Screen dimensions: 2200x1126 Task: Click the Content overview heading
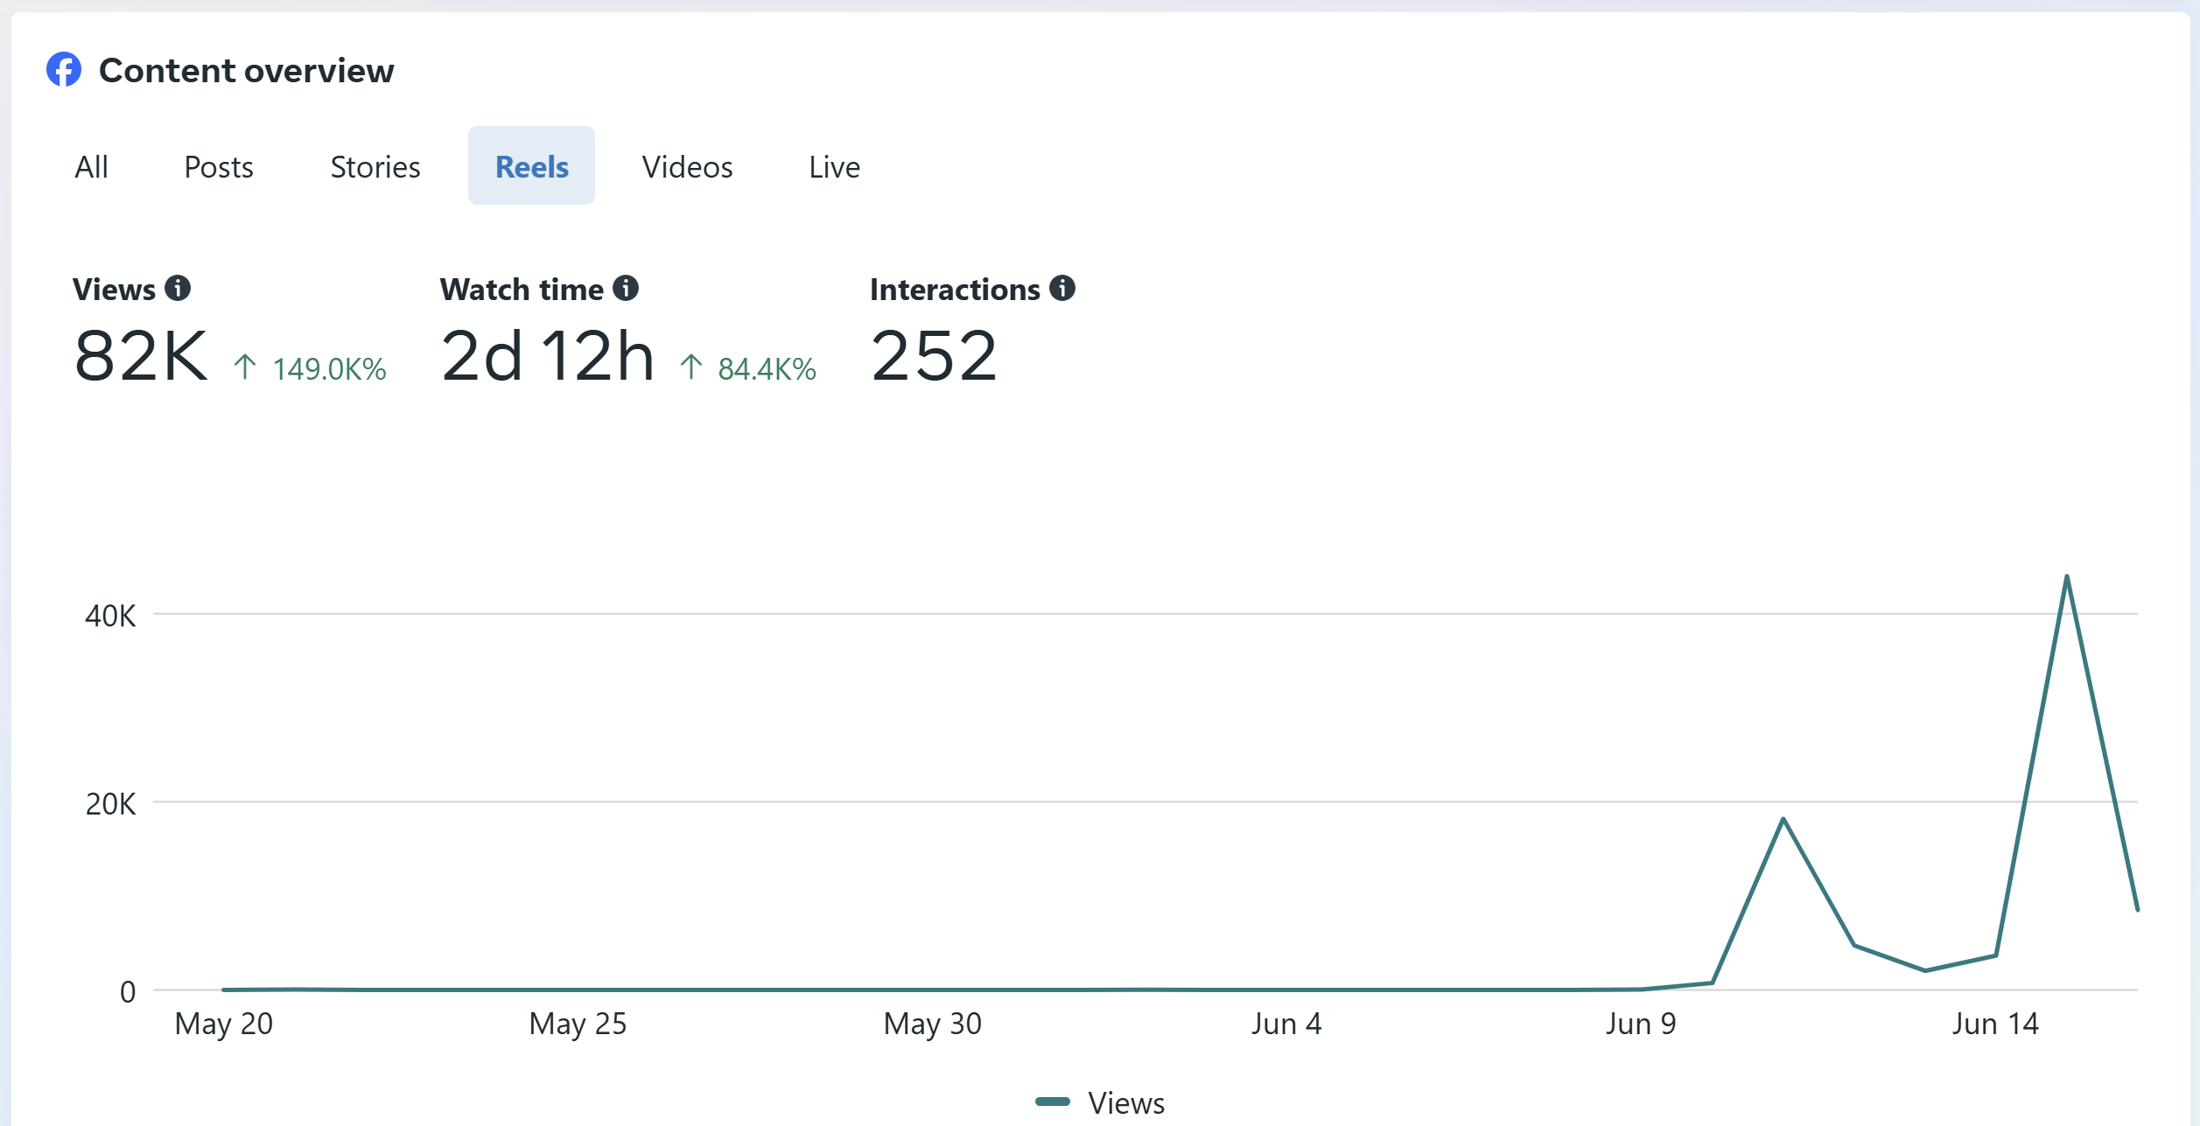click(246, 70)
